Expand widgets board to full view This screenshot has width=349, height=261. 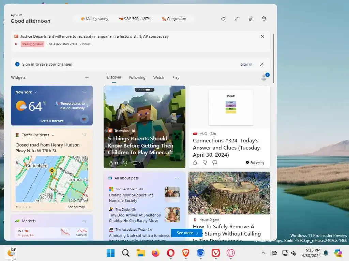237,19
